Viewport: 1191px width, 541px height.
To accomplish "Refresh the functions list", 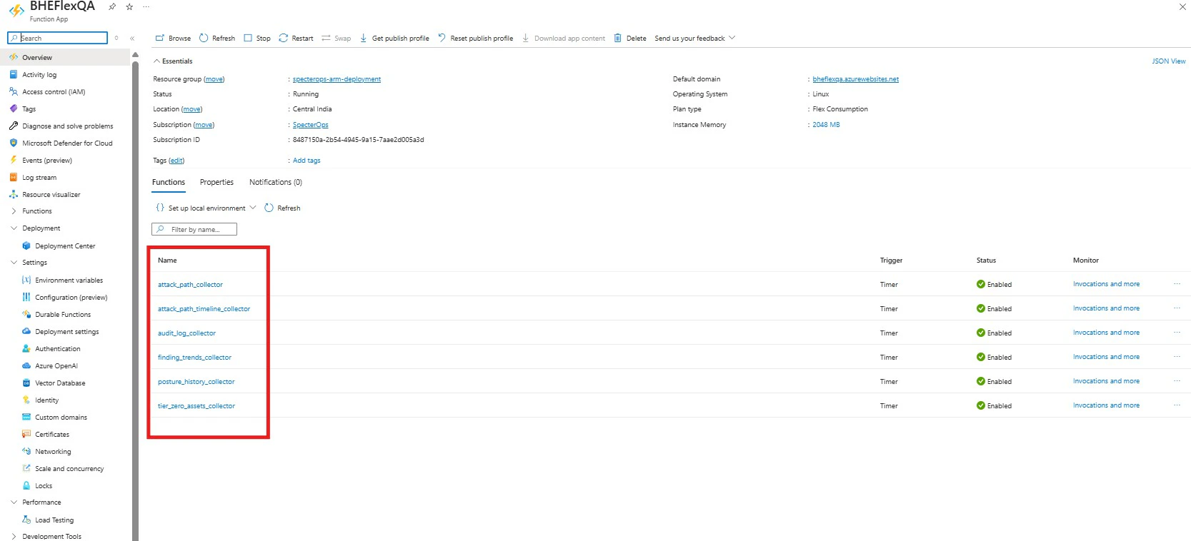I will tap(282, 208).
